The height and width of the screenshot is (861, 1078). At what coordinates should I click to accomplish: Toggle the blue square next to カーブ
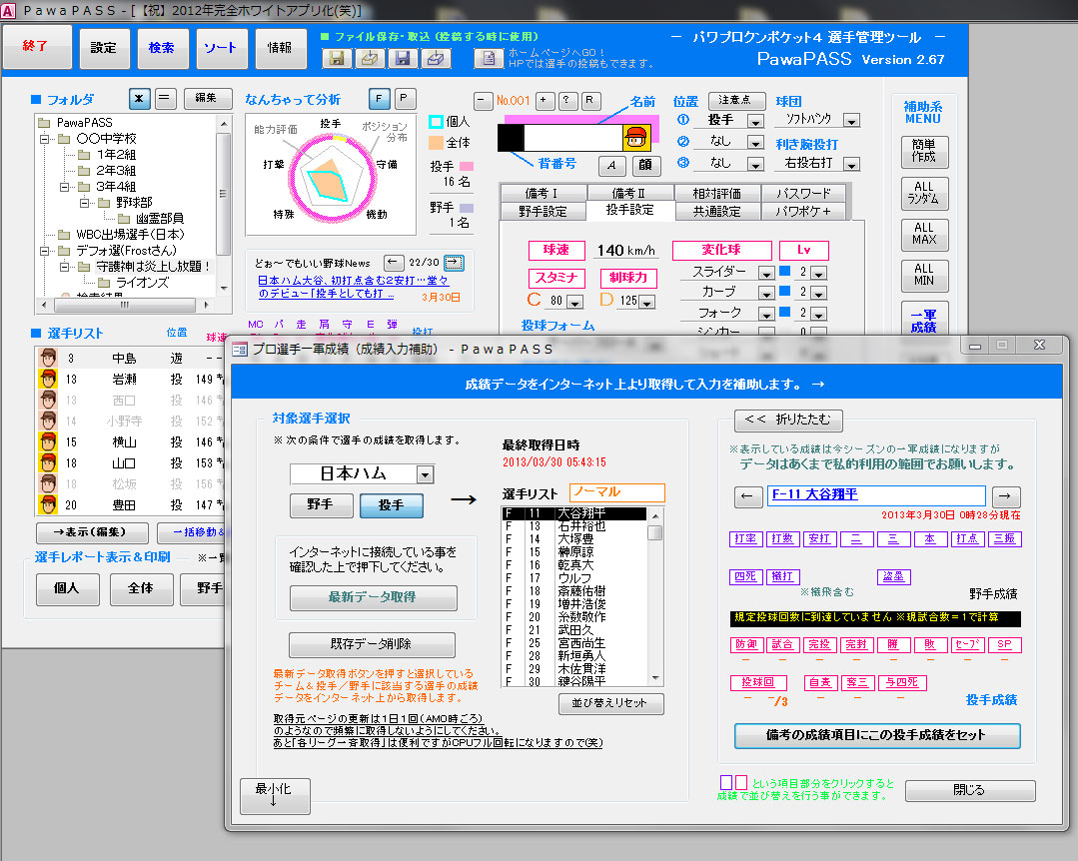[784, 292]
